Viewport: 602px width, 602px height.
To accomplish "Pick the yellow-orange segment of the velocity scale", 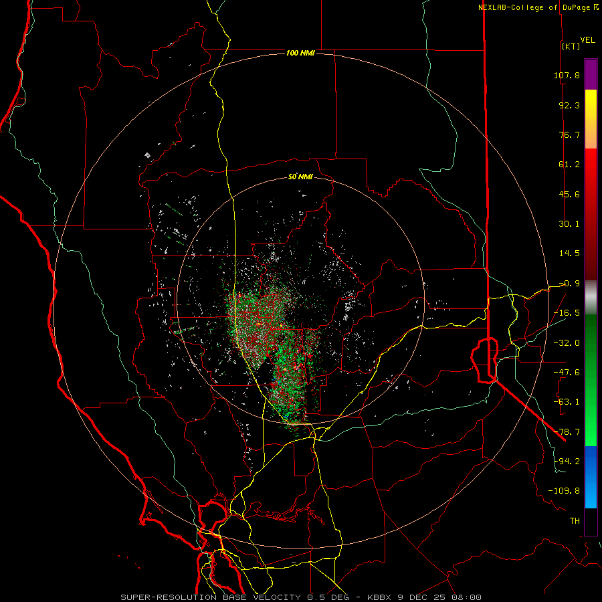I will point(591,120).
